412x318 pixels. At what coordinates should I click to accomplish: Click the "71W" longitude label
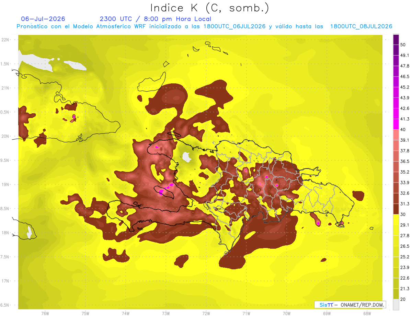(246, 314)
